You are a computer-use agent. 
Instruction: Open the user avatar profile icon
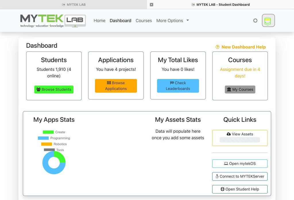[x=268, y=21]
